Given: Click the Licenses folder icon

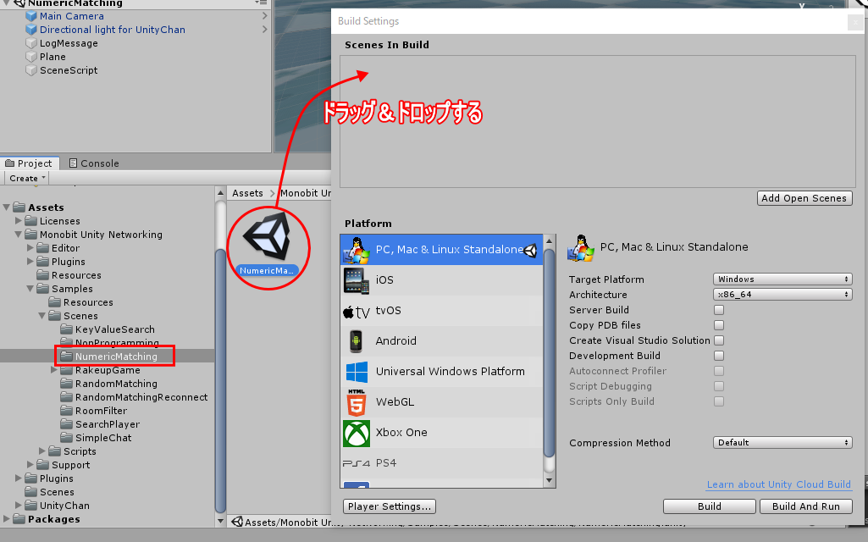Looking at the screenshot, I should (x=31, y=221).
